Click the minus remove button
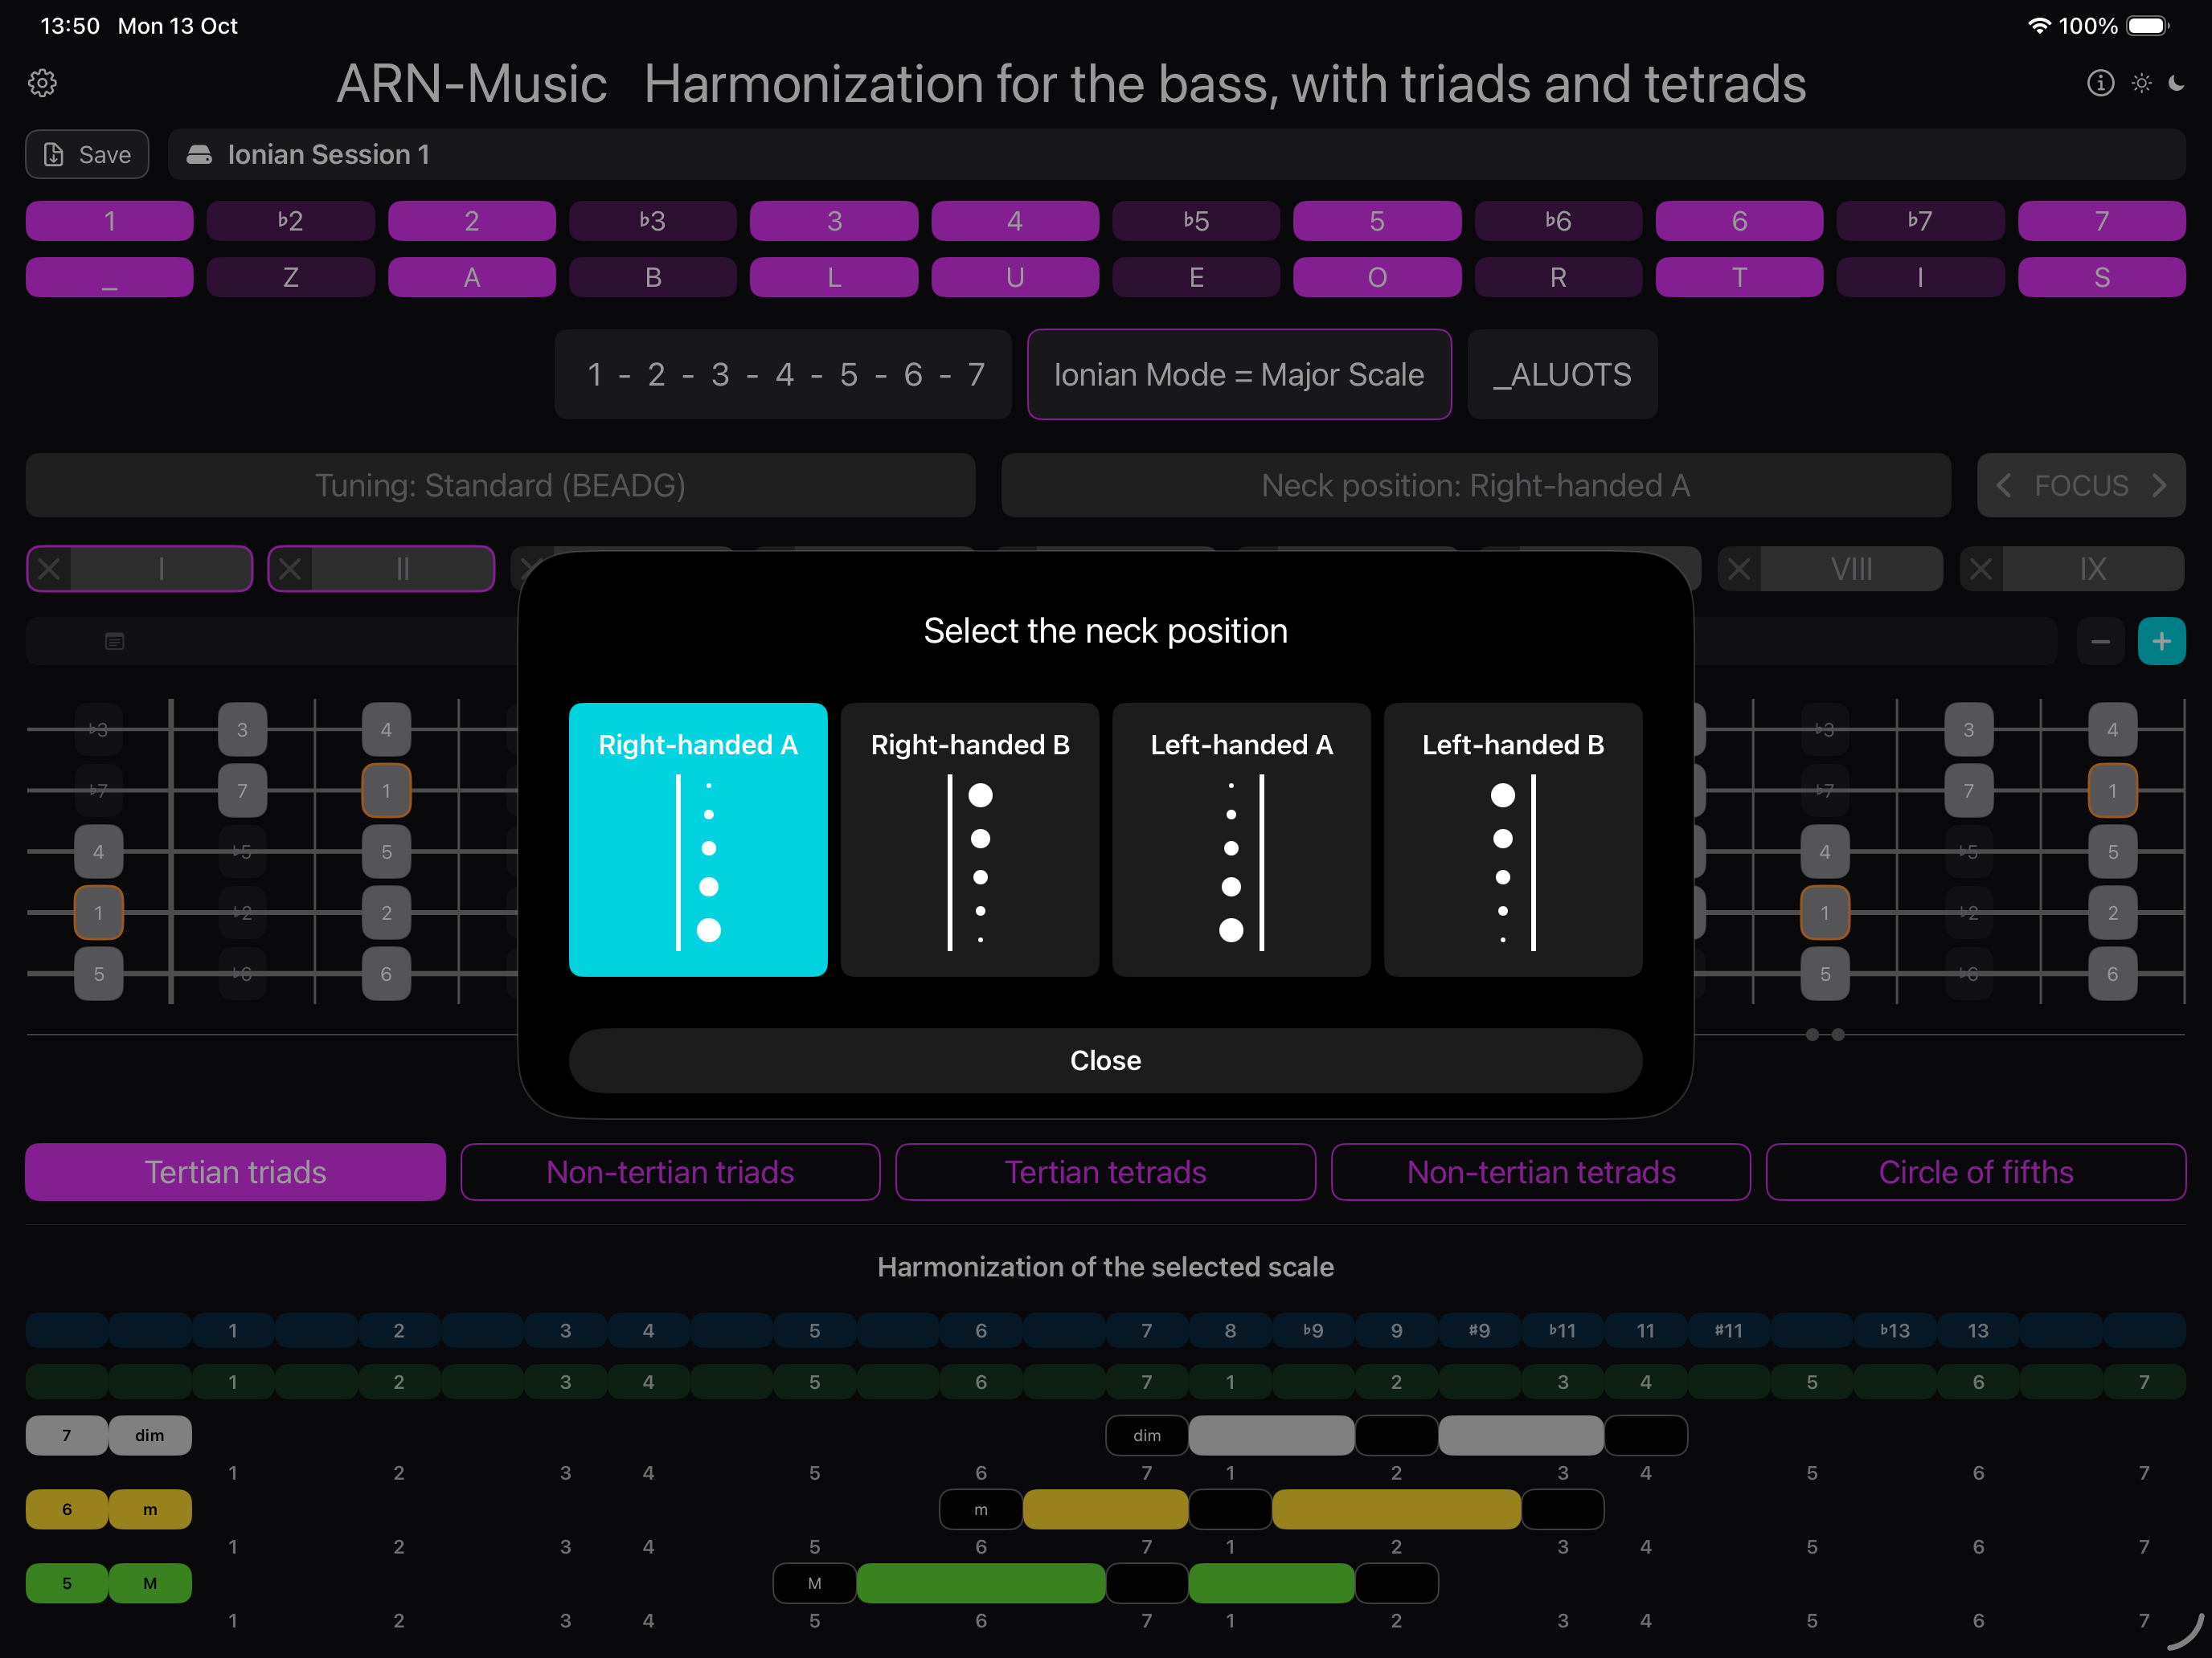The width and height of the screenshot is (2212, 1658). [2100, 640]
